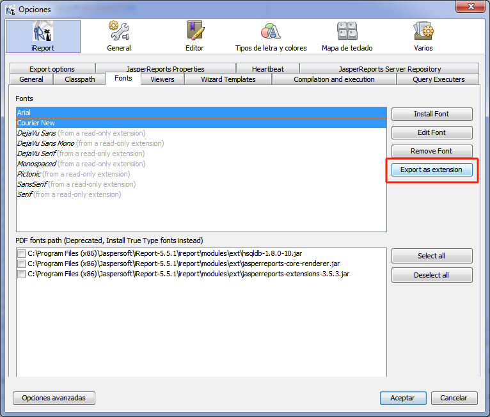Open the Editor options category
490x417 pixels.
(x=194, y=36)
